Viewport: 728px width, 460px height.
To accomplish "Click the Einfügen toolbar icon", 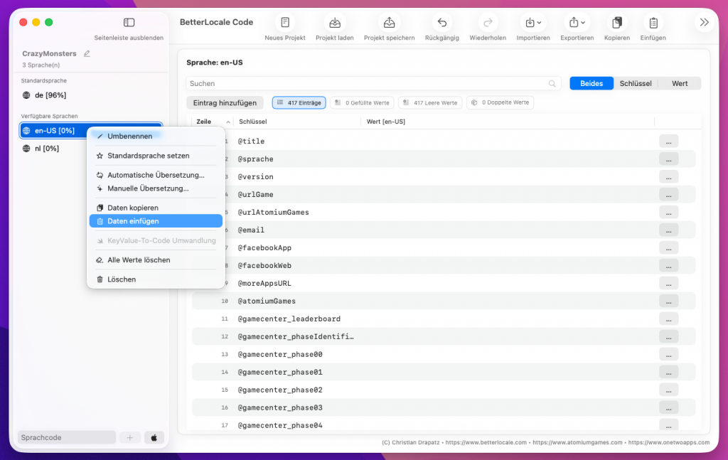I will tap(653, 23).
